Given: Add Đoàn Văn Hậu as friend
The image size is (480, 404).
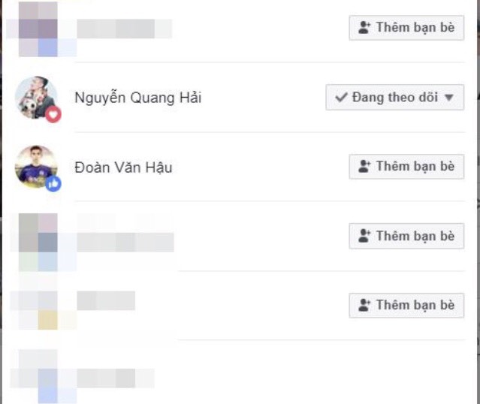Looking at the screenshot, I should (x=406, y=167).
